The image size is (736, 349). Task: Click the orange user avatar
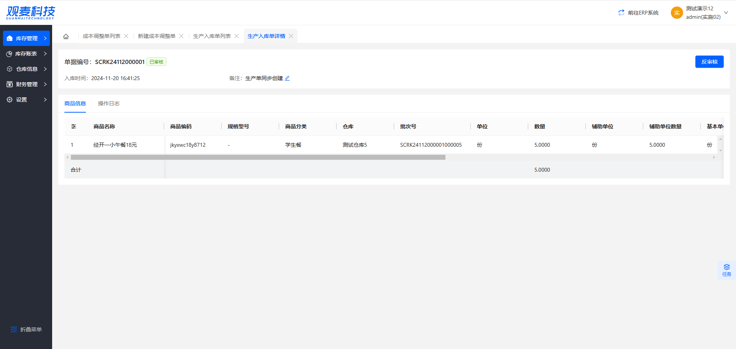click(x=677, y=13)
